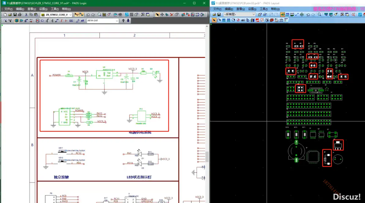Toggle the drafting toolbar in PADS Layout
Screen dimensions: 365x203
tap(292, 14)
